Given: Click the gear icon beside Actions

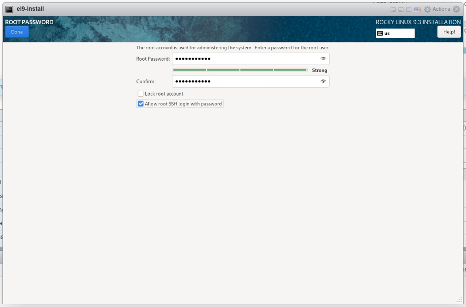Looking at the screenshot, I should point(428,9).
